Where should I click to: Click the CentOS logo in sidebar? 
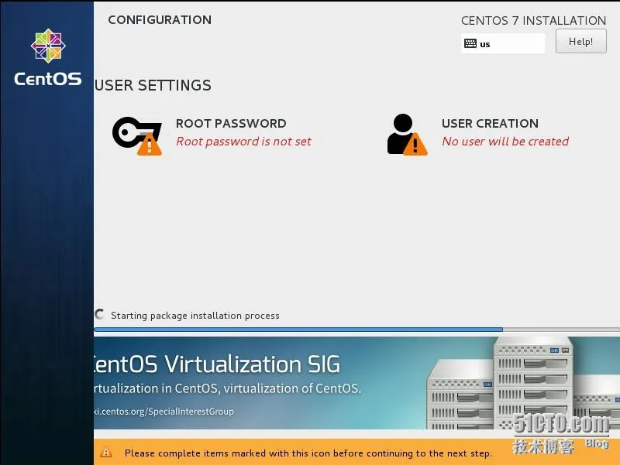48,46
